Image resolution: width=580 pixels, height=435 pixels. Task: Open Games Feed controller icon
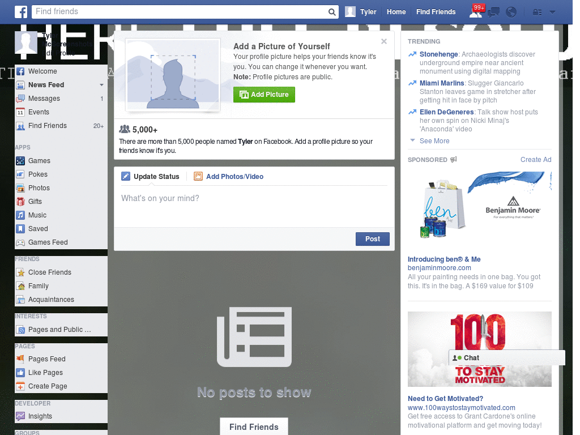[x=20, y=242]
